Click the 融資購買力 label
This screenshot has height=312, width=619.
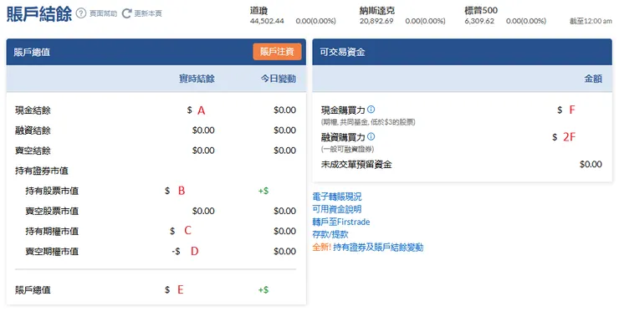[343, 137]
